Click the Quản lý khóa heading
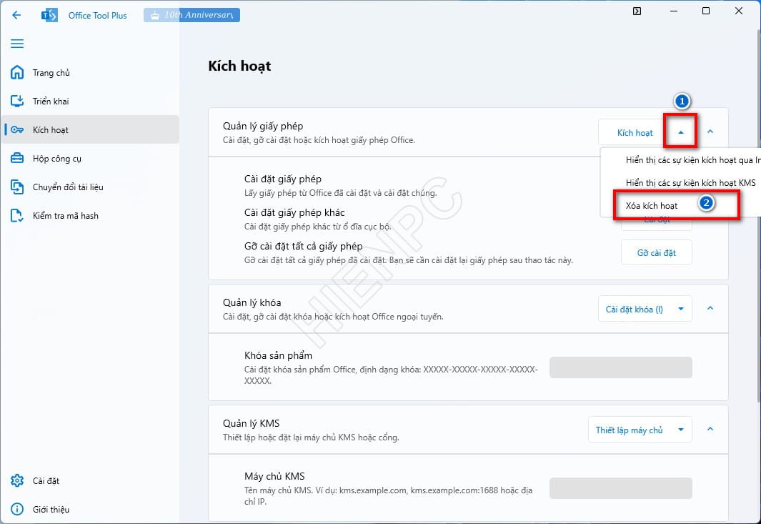Screen dimensions: 761x524 252,302
